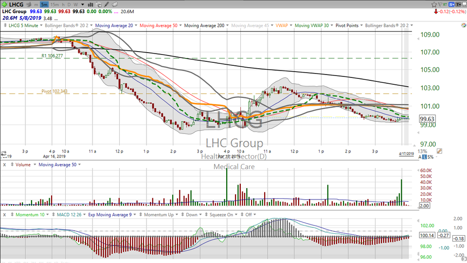Open the timeframe dropdown arrow
Viewport: 467px width, 263px height.
tap(83, 5)
